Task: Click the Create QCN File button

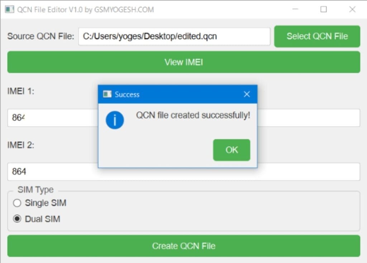Action: (x=183, y=246)
